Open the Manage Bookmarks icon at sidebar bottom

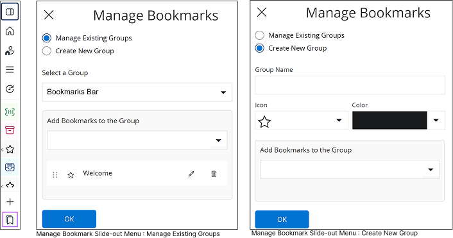tap(10, 219)
